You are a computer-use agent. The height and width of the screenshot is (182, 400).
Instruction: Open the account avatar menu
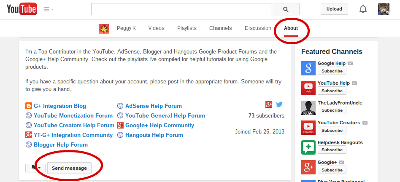coord(384,9)
